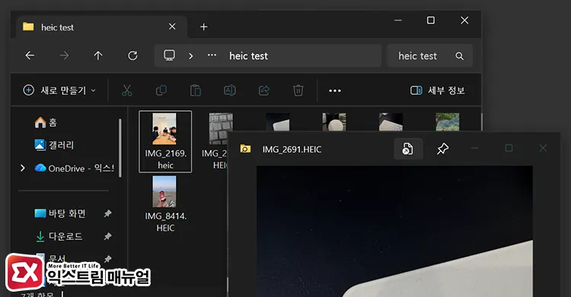Maximize the File Explorer window
This screenshot has height=297, width=571.
point(431,21)
